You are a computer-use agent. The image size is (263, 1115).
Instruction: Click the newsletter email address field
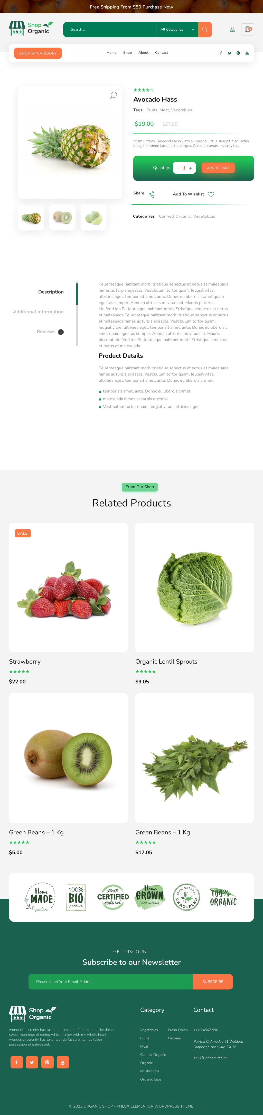[111, 982]
